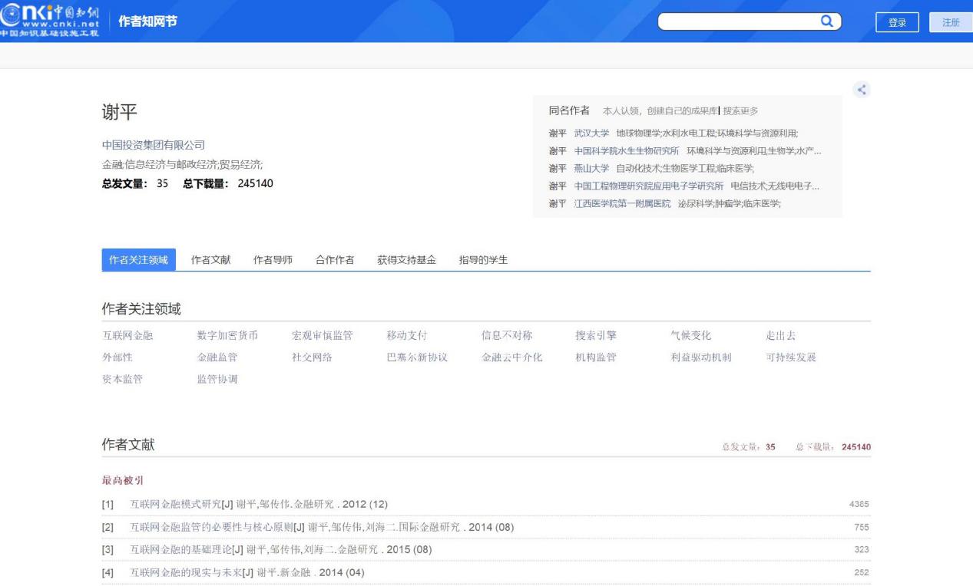This screenshot has height=586, width=973.
Task: Open article 互联网金融的基础理论
Action: pos(180,550)
